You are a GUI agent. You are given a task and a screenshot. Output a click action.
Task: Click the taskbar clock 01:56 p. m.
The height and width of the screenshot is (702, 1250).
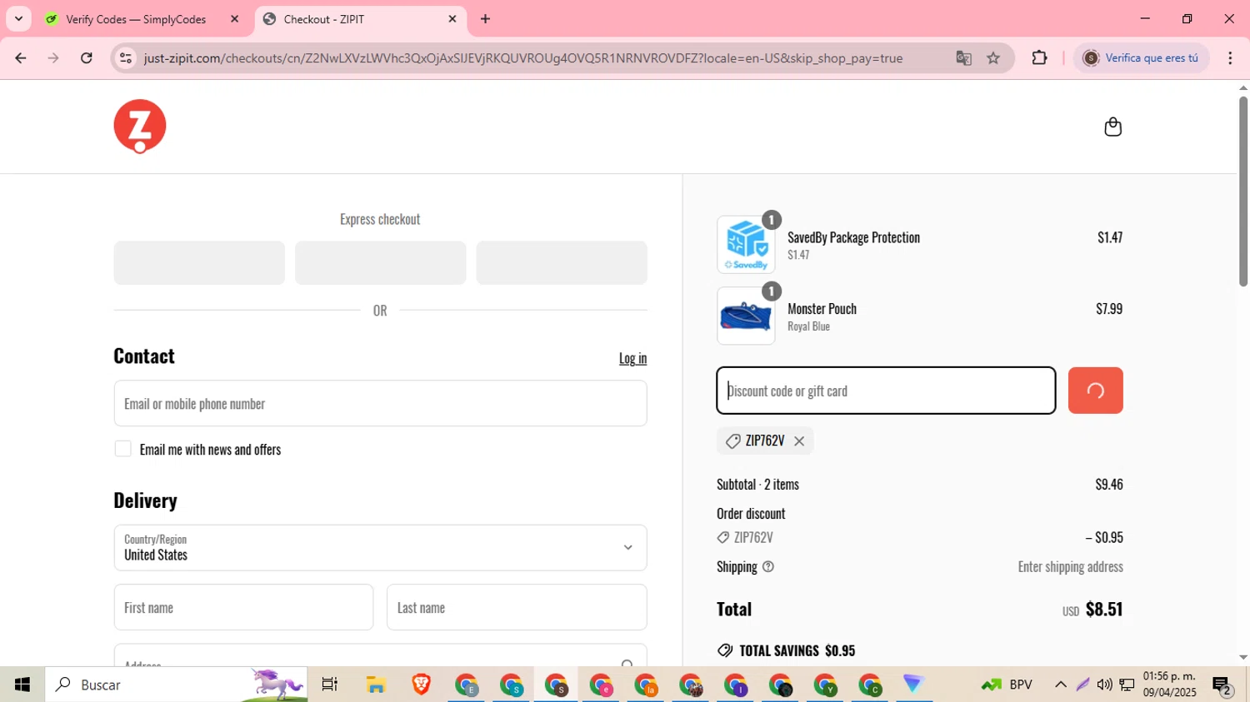(x=1170, y=685)
